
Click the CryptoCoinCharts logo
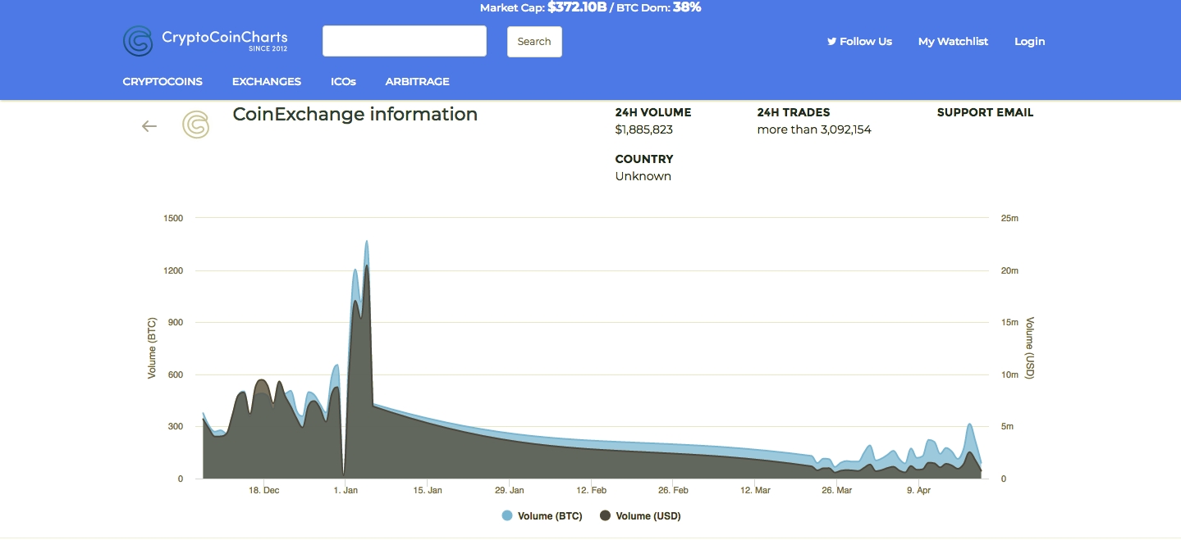click(x=205, y=41)
